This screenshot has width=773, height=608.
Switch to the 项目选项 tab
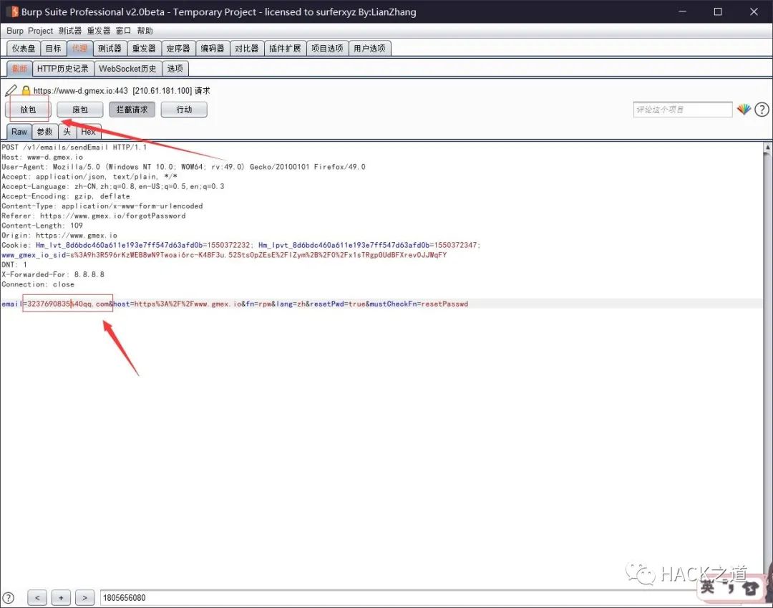[x=327, y=48]
